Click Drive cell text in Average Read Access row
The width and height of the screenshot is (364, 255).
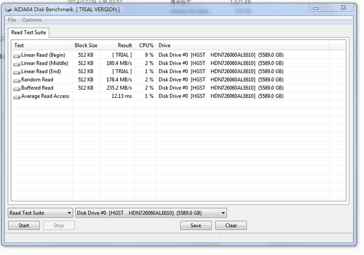(221, 96)
